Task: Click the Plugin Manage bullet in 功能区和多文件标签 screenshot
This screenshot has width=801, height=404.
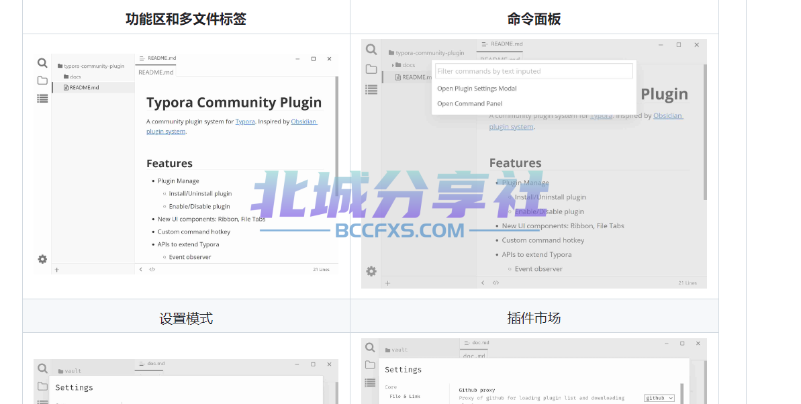Action: coord(179,181)
